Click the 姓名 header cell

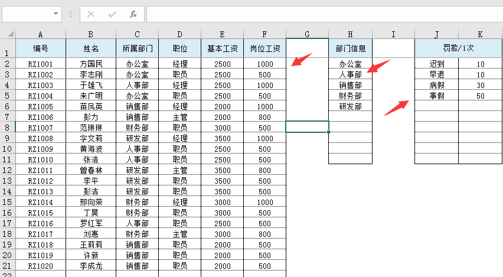click(x=91, y=48)
